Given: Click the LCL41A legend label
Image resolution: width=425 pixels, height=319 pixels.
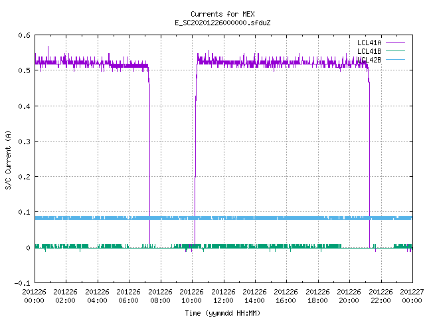Looking at the screenshot, I should [369, 43].
